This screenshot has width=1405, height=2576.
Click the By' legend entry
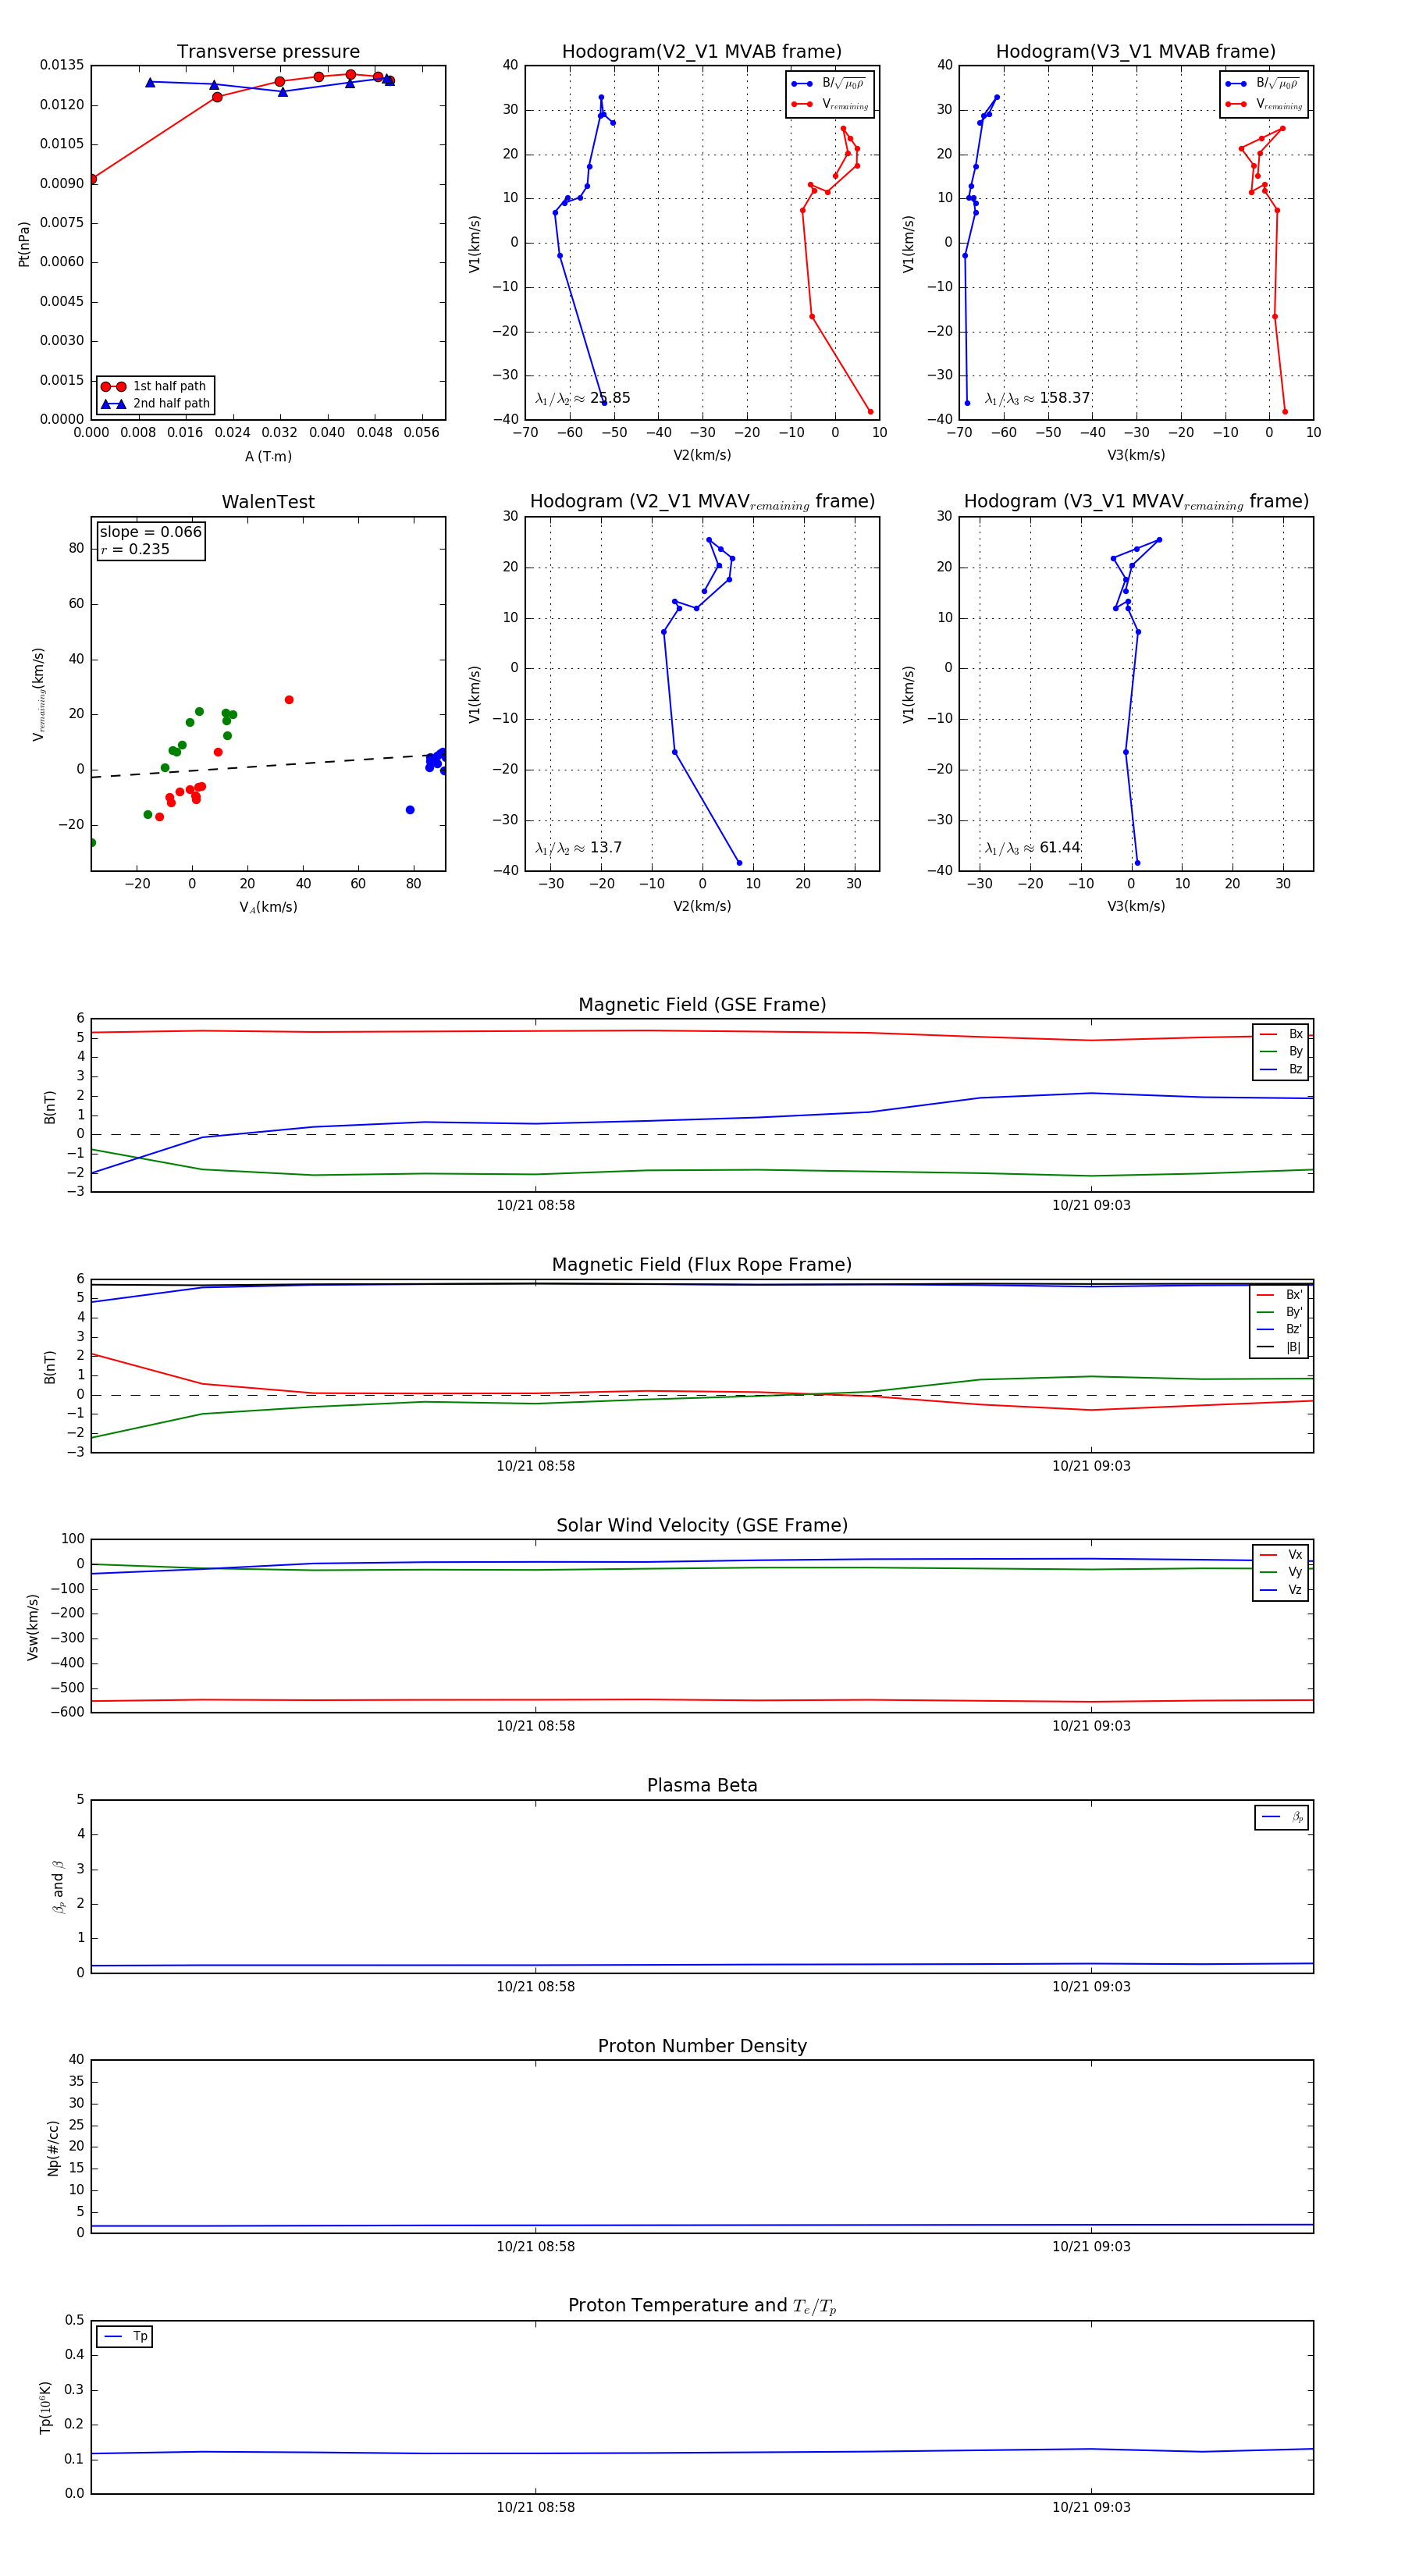[x=1280, y=1312]
